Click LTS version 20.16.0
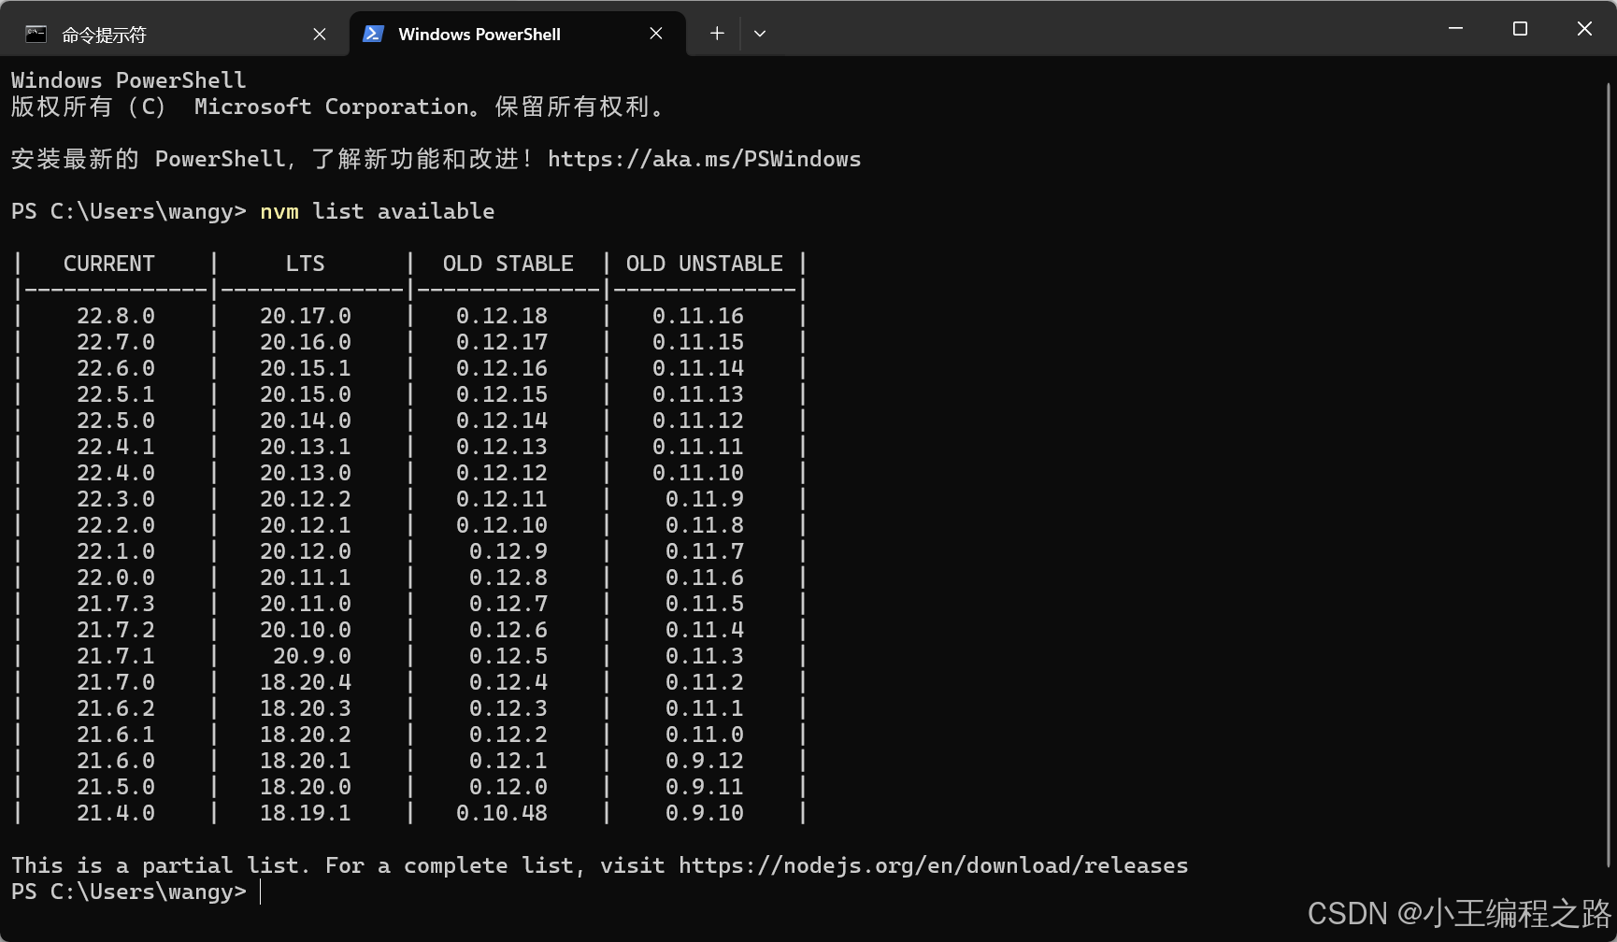Viewport: 1617px width, 942px height. tap(306, 342)
